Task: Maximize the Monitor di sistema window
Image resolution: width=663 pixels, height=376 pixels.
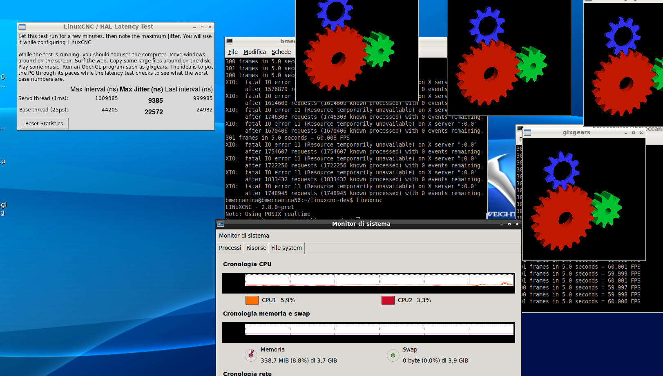Action: tap(509, 224)
